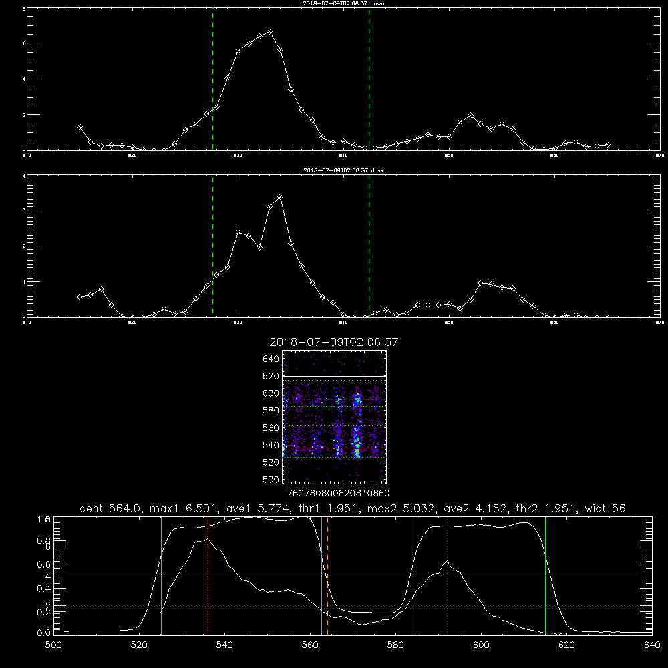Click the highest diamond marker on dusk curve
The width and height of the screenshot is (668, 668).
280,197
